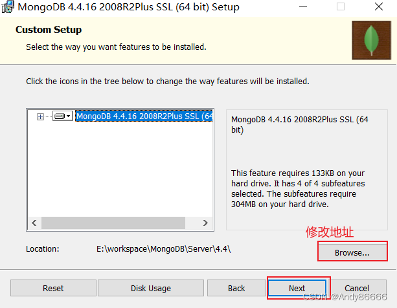
Task: Click the feature tree scrollbar left arrow
Action: coord(32,223)
